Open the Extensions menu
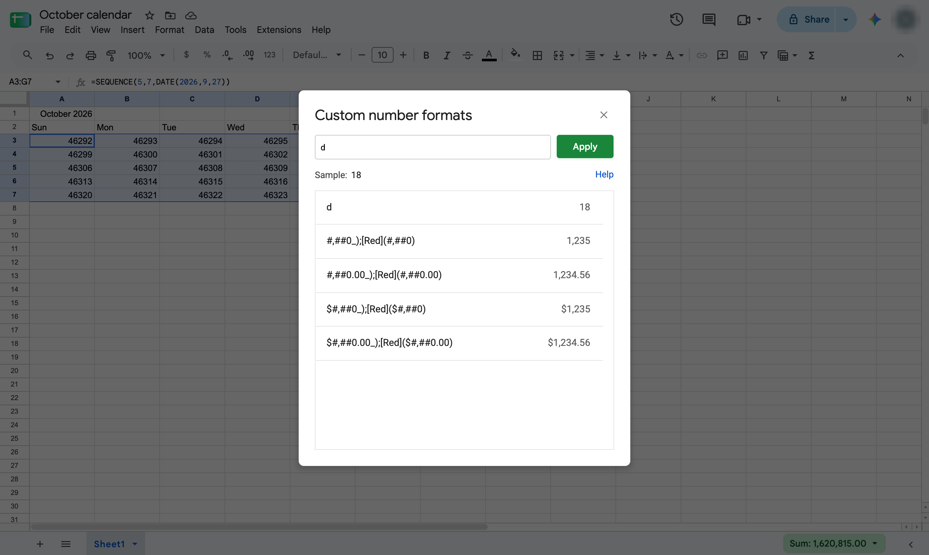The image size is (929, 555). [x=279, y=30]
